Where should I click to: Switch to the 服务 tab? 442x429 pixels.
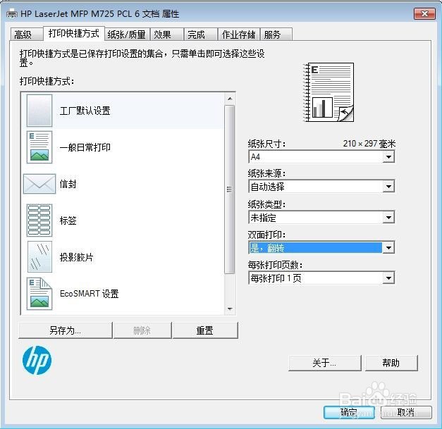(x=276, y=35)
